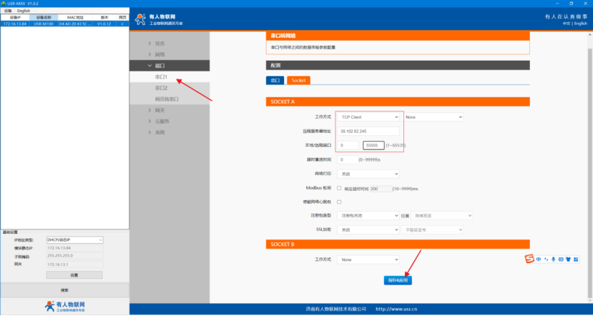Screen dimensions: 593x316
Task: Click the 搜索 button
Action: (x=64, y=290)
